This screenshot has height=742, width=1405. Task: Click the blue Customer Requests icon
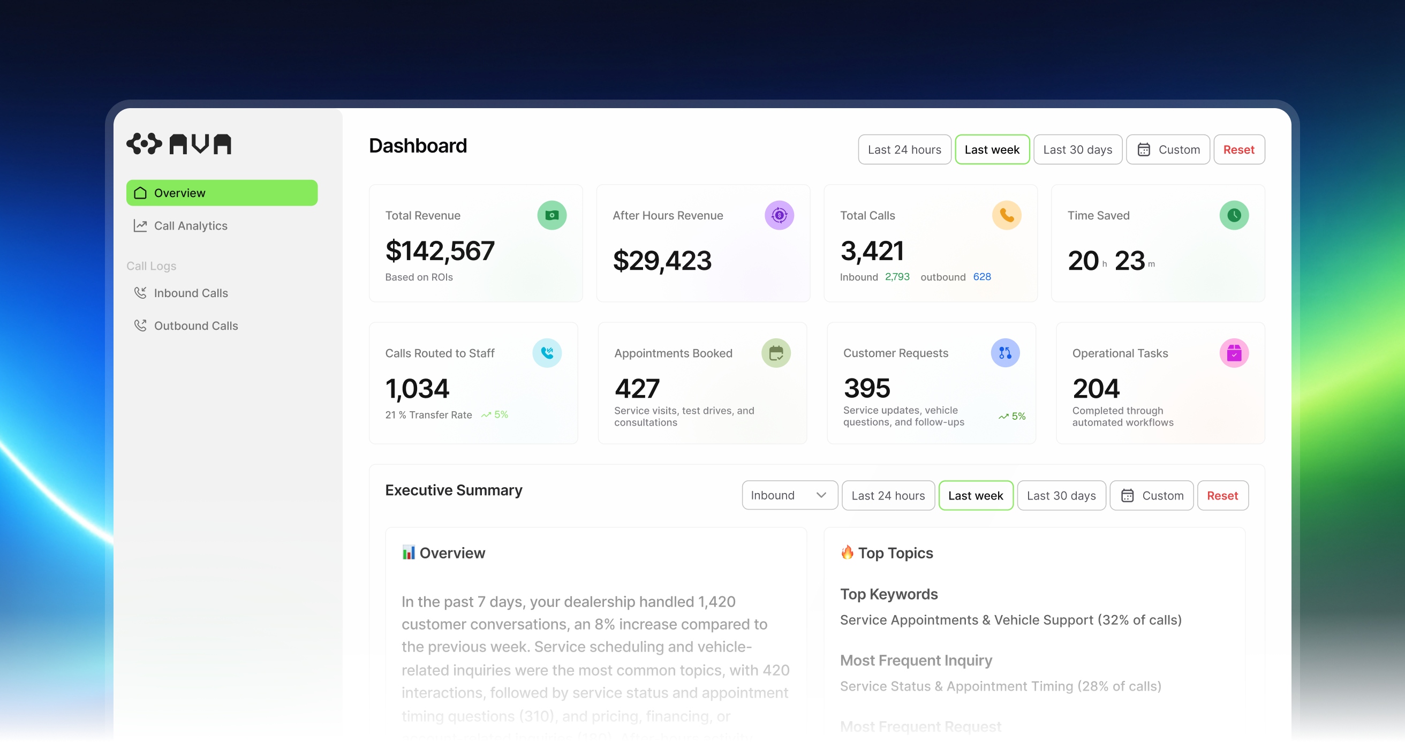(1004, 353)
